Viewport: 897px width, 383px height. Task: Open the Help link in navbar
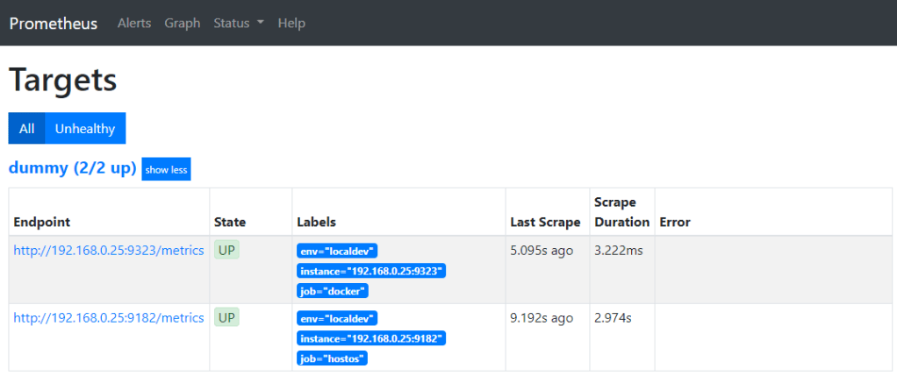291,23
